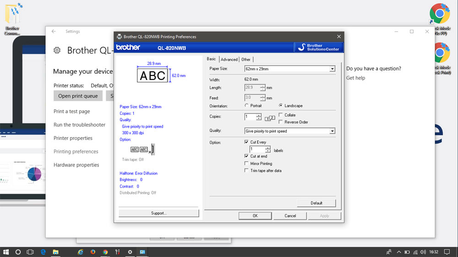
Task: Open Hardware properties in Settings
Action: coord(76,165)
